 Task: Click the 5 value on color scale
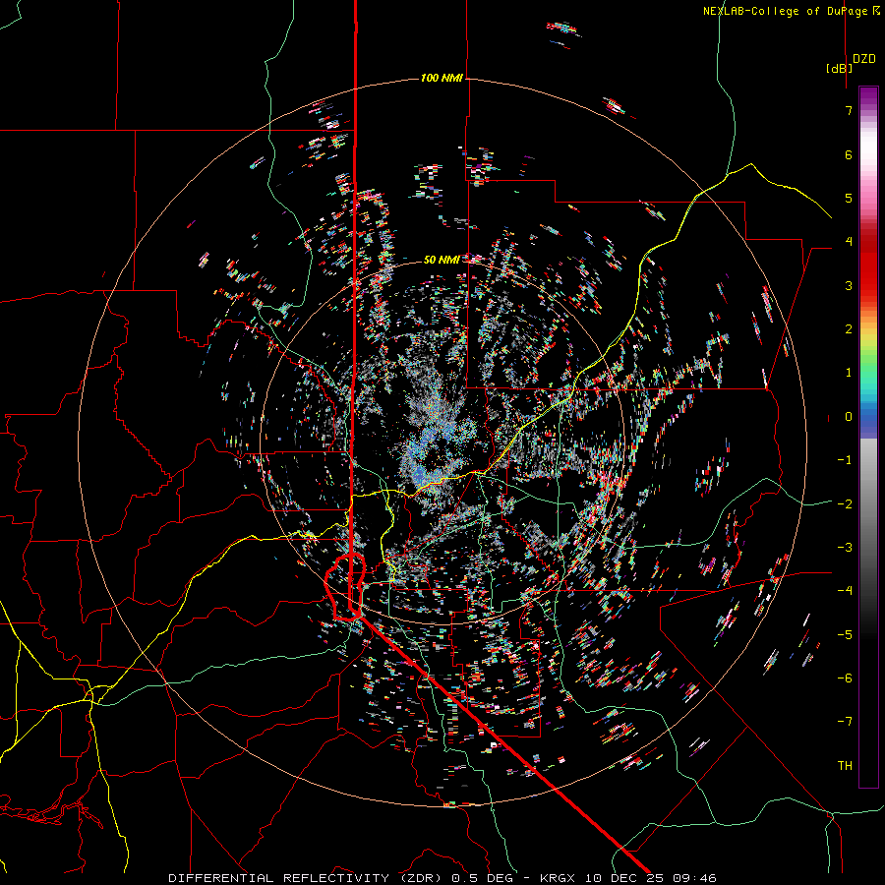click(849, 198)
